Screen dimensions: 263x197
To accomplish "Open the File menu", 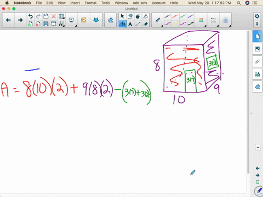I will pos(39,3).
